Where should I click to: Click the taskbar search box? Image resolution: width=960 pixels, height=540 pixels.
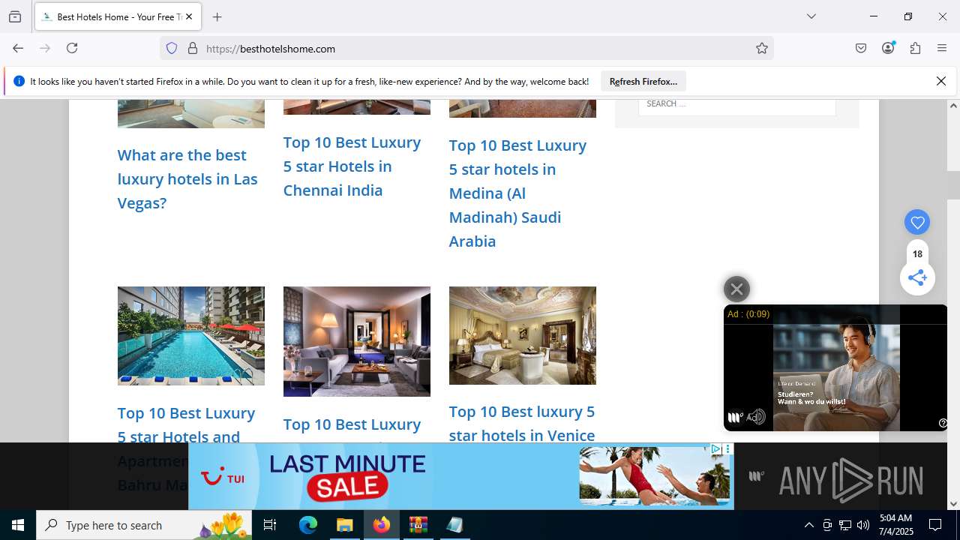tap(144, 525)
